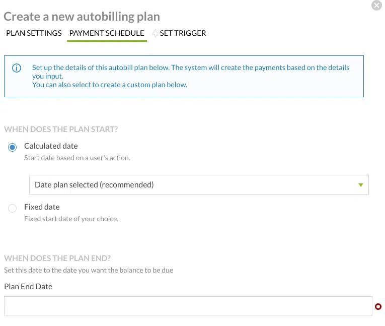This screenshot has width=385, height=326.
Task: Choose the Fixed date radio button
Action: pyautogui.click(x=13, y=208)
